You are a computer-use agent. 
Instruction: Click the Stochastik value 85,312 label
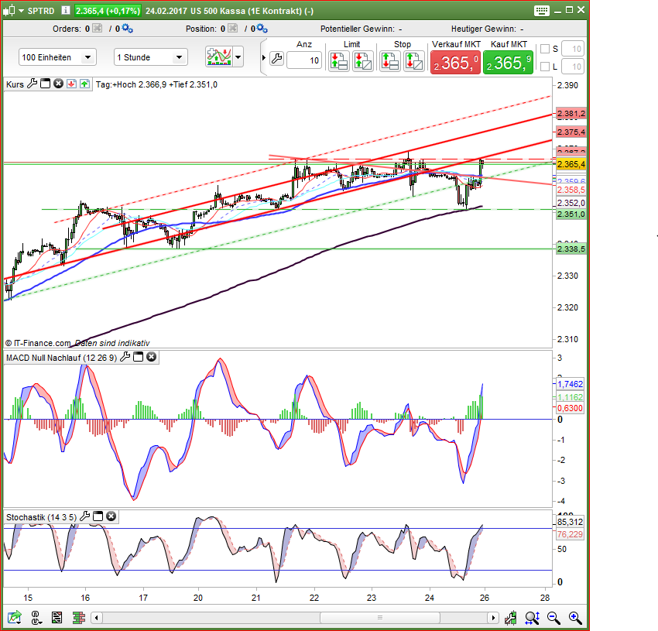pyautogui.click(x=570, y=522)
